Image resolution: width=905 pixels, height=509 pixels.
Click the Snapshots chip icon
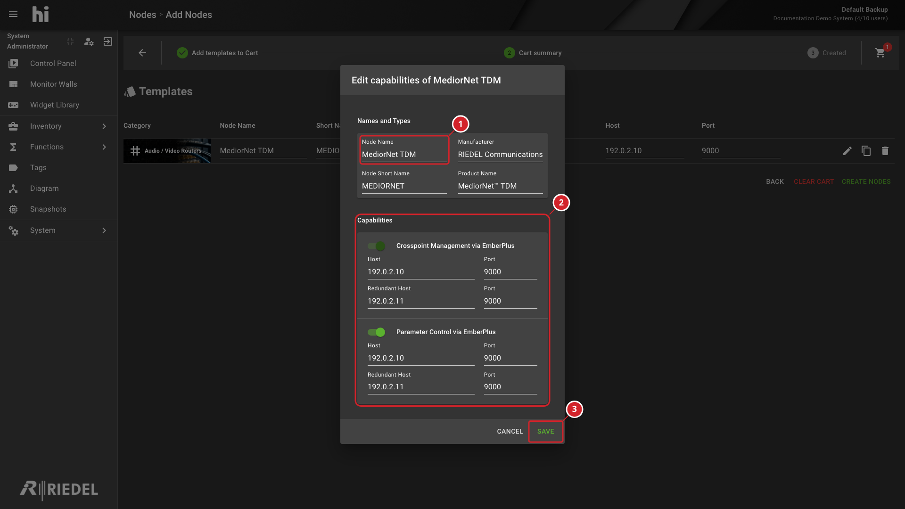point(13,209)
